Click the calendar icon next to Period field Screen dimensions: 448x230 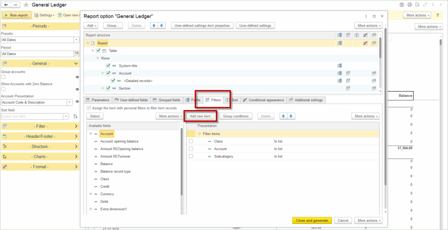[77, 54]
